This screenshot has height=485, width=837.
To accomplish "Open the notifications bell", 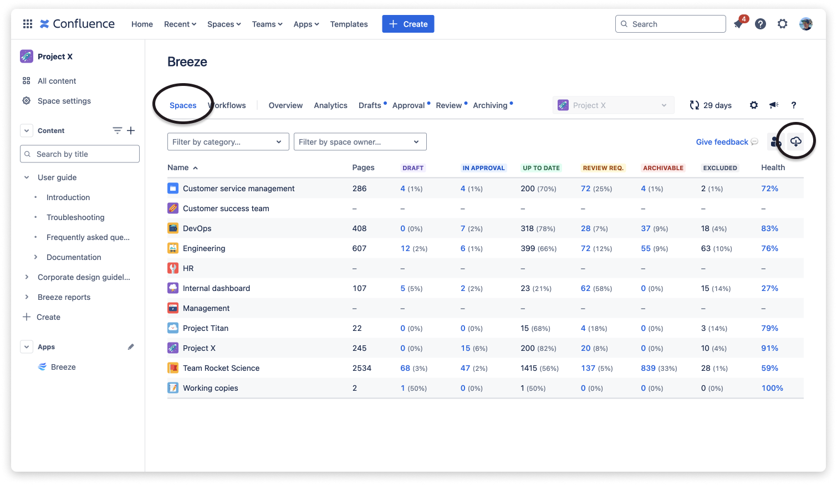I will pos(738,24).
